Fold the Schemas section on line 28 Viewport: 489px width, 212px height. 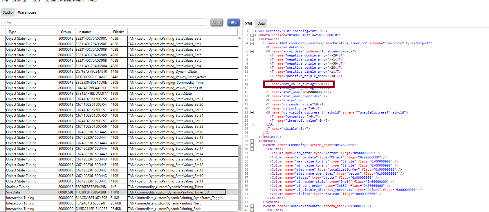click(x=252, y=141)
